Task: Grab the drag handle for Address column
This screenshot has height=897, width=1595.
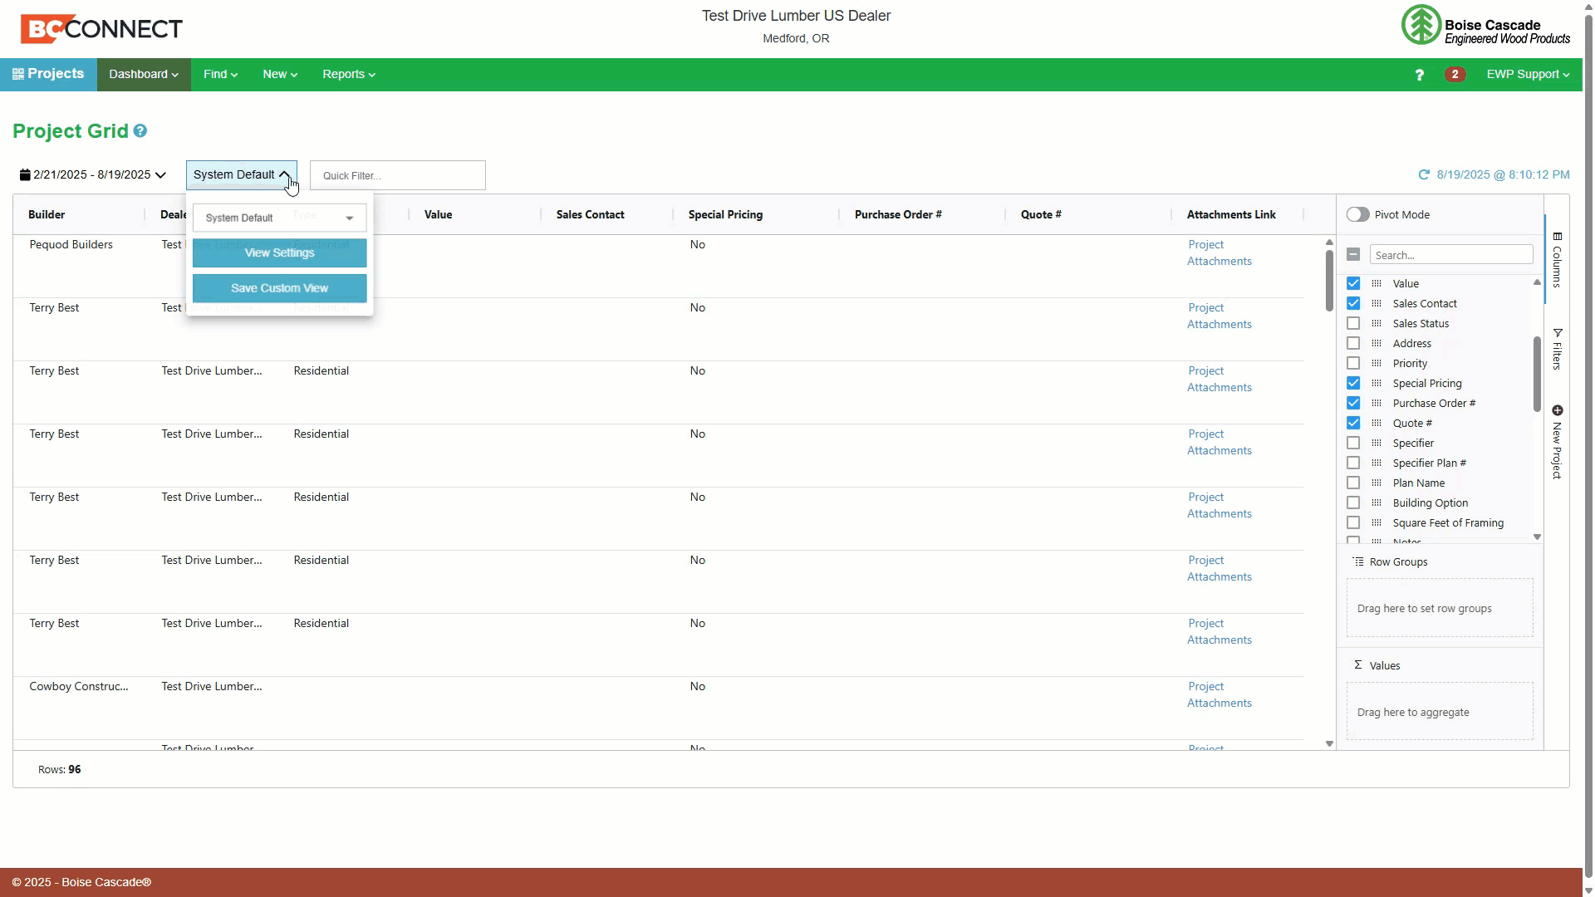Action: tap(1377, 343)
